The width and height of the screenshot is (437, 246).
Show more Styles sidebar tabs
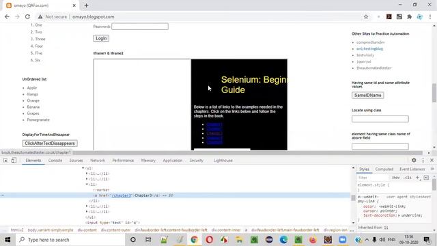coord(432,169)
